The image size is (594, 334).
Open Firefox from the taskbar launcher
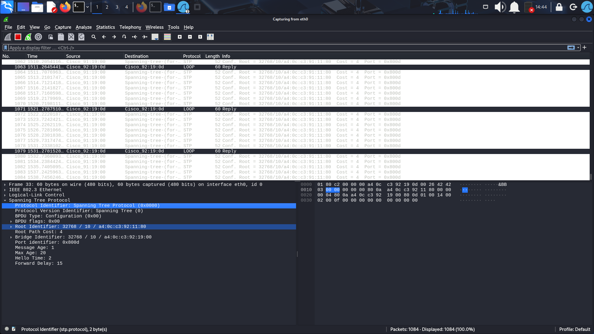click(65, 7)
